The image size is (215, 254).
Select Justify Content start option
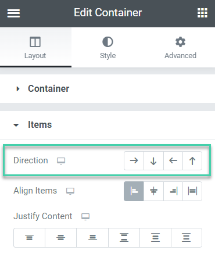point(29,238)
